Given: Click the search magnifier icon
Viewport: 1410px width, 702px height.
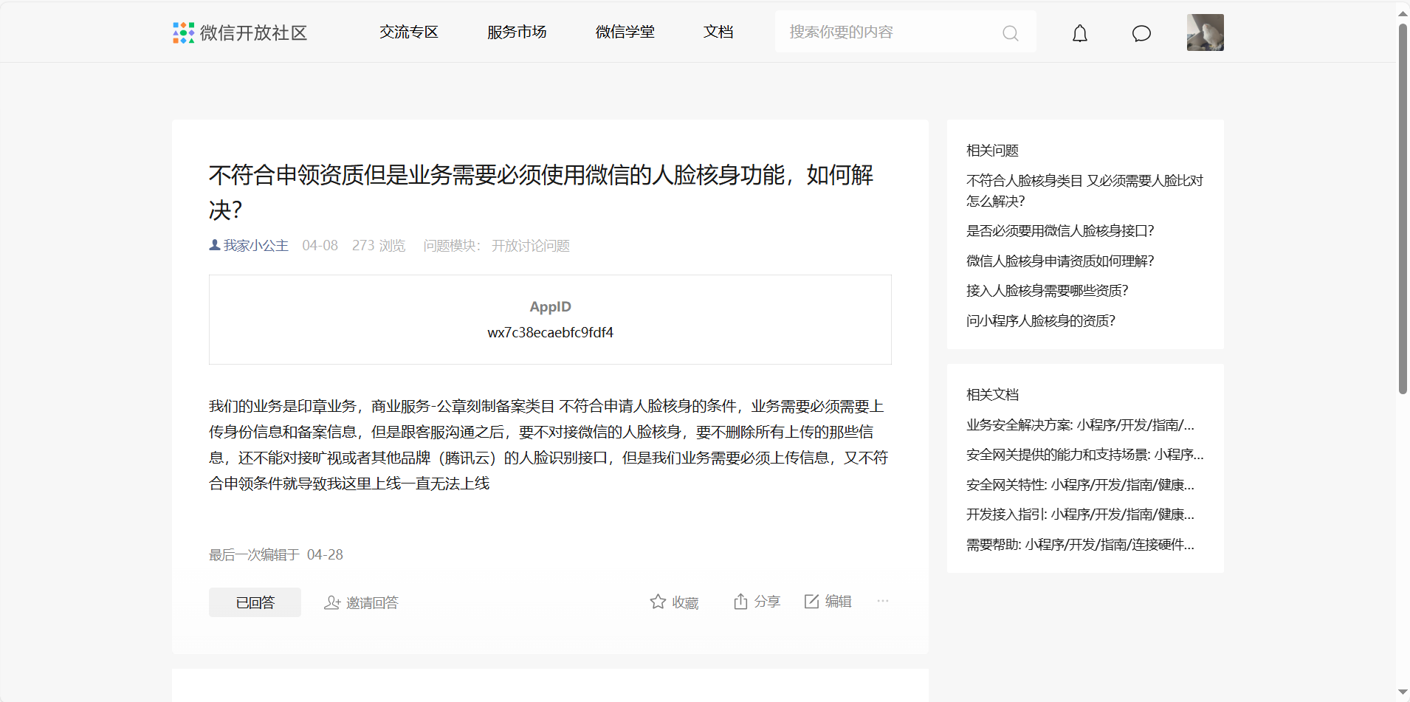Looking at the screenshot, I should (1011, 33).
